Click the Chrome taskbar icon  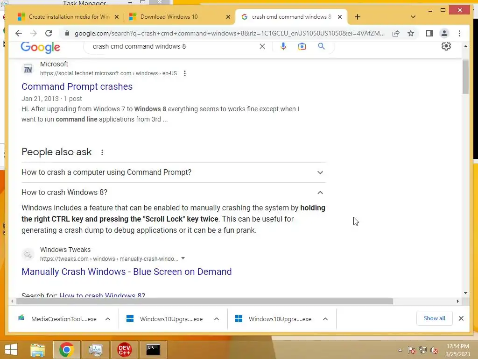pyautogui.click(x=66, y=350)
